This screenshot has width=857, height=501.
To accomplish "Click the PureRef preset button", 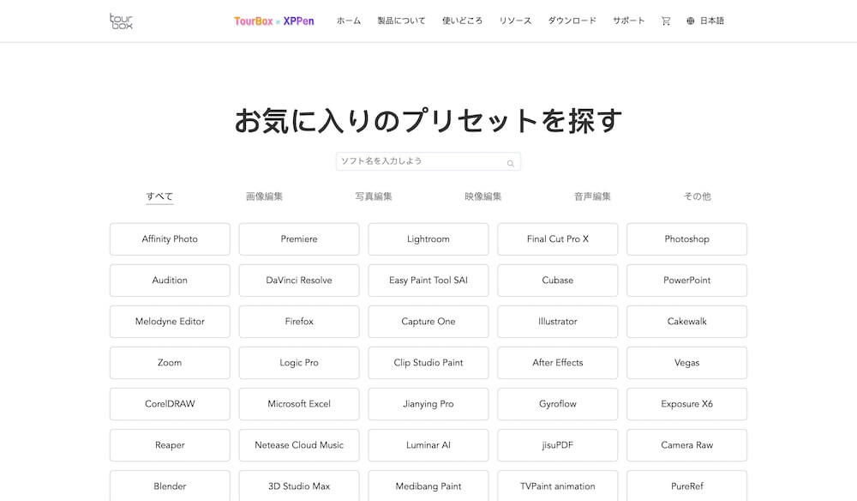I will (x=686, y=486).
